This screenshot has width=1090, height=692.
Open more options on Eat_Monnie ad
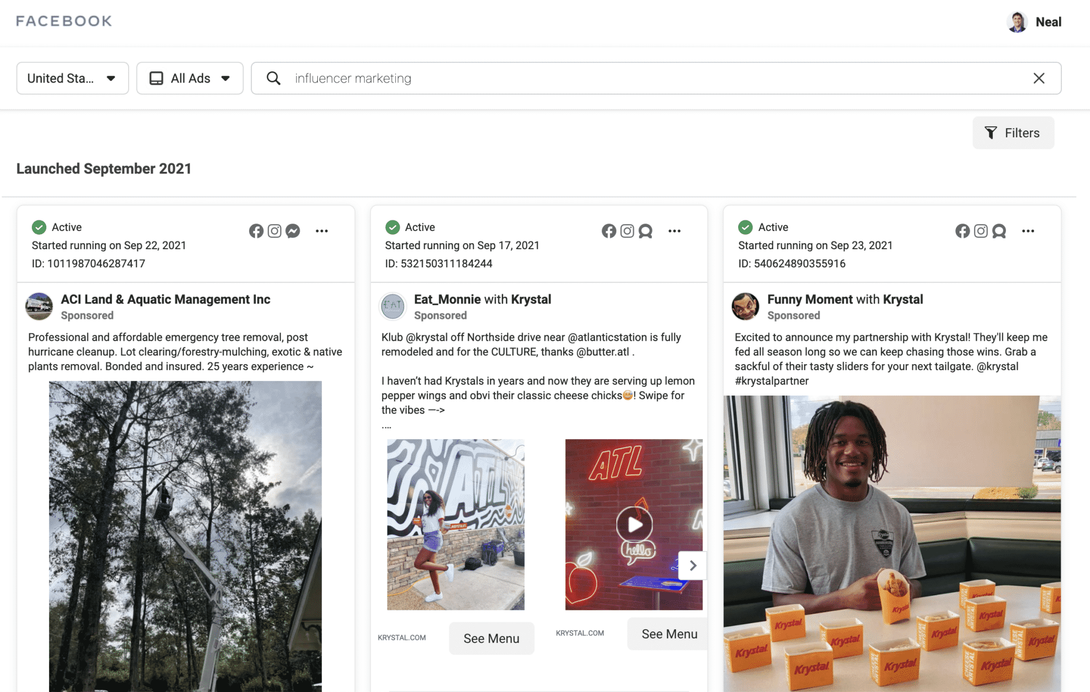click(x=674, y=231)
